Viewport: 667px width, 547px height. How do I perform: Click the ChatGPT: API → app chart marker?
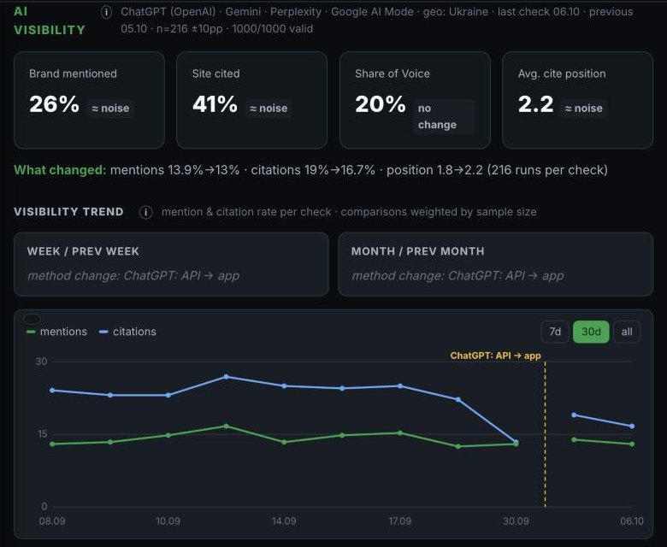(496, 356)
